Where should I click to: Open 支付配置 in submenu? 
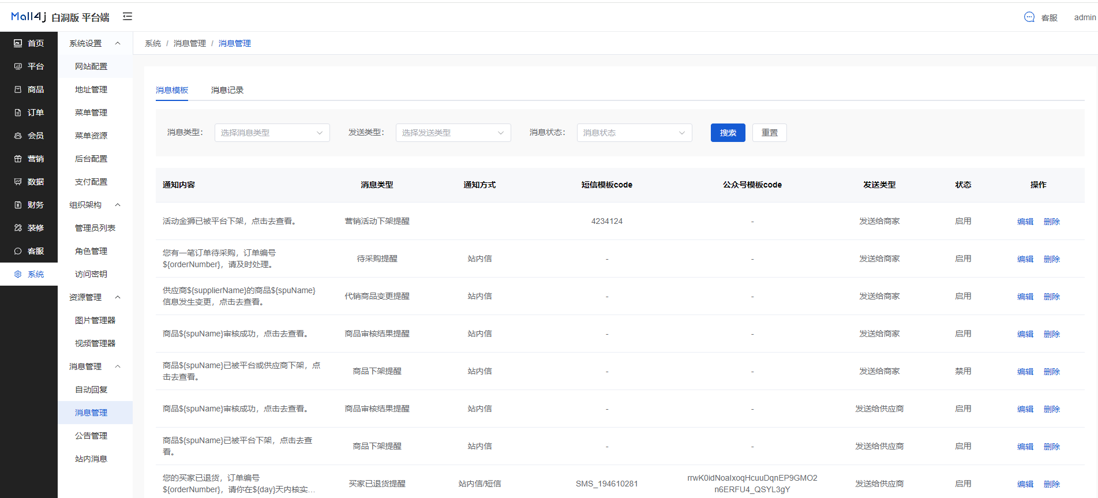click(95, 182)
